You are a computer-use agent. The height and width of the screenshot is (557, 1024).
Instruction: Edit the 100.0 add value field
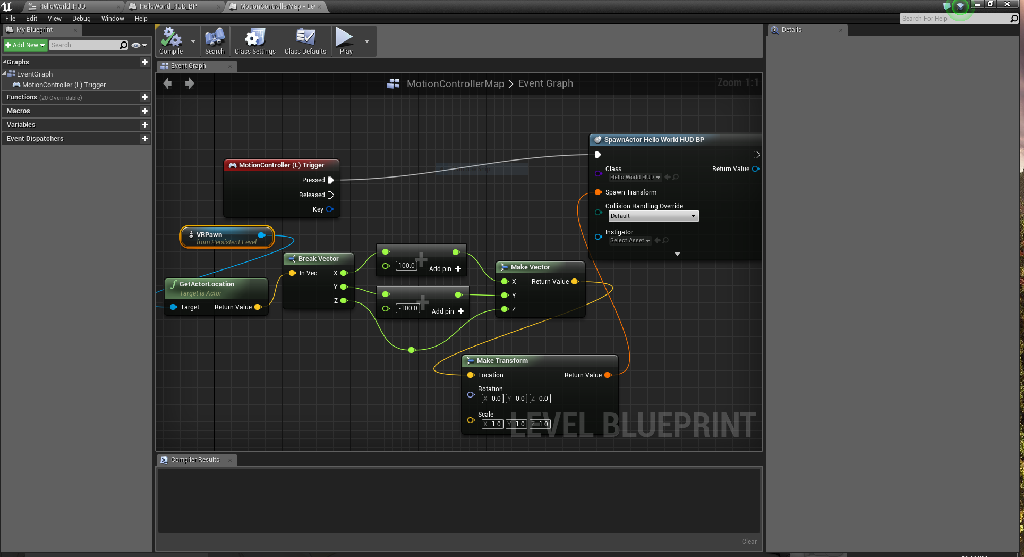(406, 266)
